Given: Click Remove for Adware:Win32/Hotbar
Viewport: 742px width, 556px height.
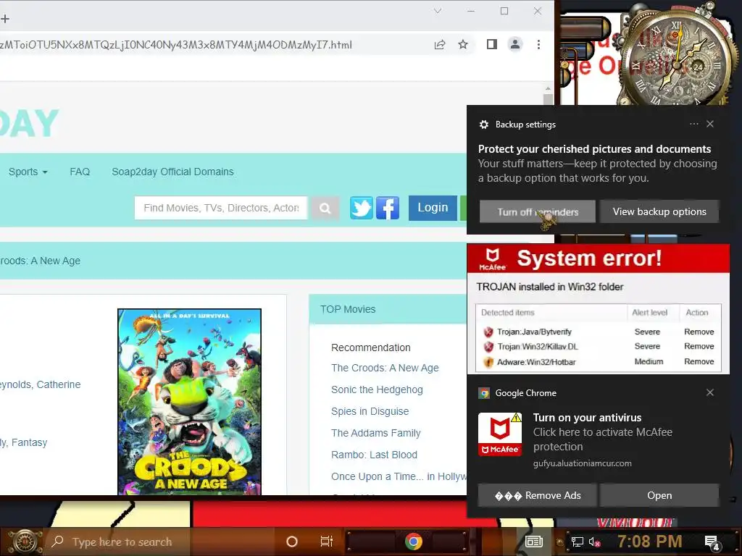Looking at the screenshot, I should (699, 361).
